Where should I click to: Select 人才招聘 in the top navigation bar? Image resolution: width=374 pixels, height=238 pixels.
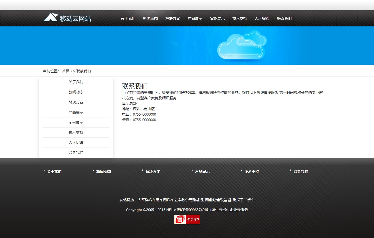[x=262, y=18]
